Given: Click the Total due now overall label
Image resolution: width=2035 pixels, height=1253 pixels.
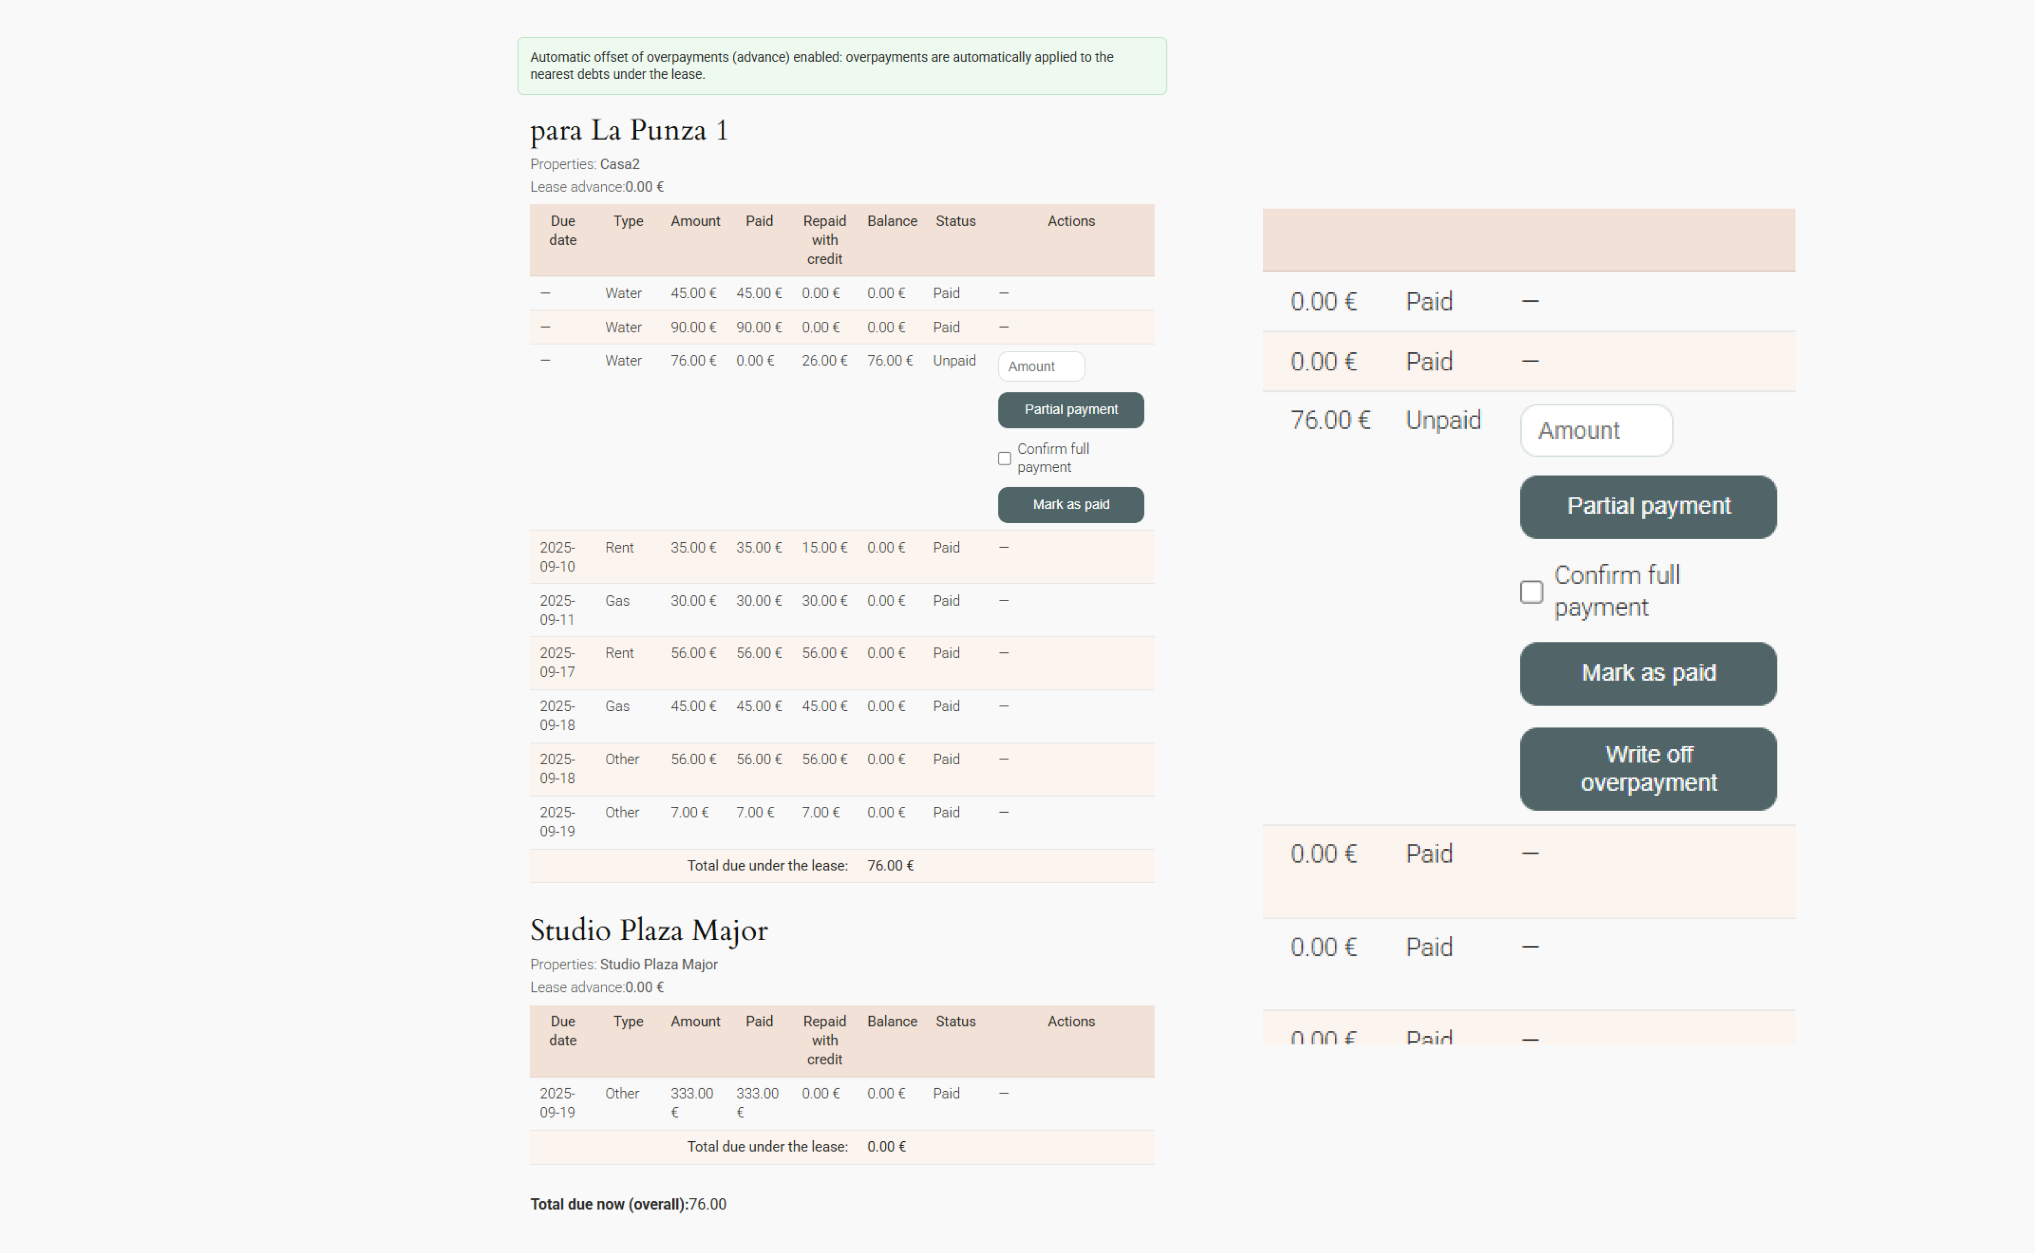Looking at the screenshot, I should [608, 1204].
